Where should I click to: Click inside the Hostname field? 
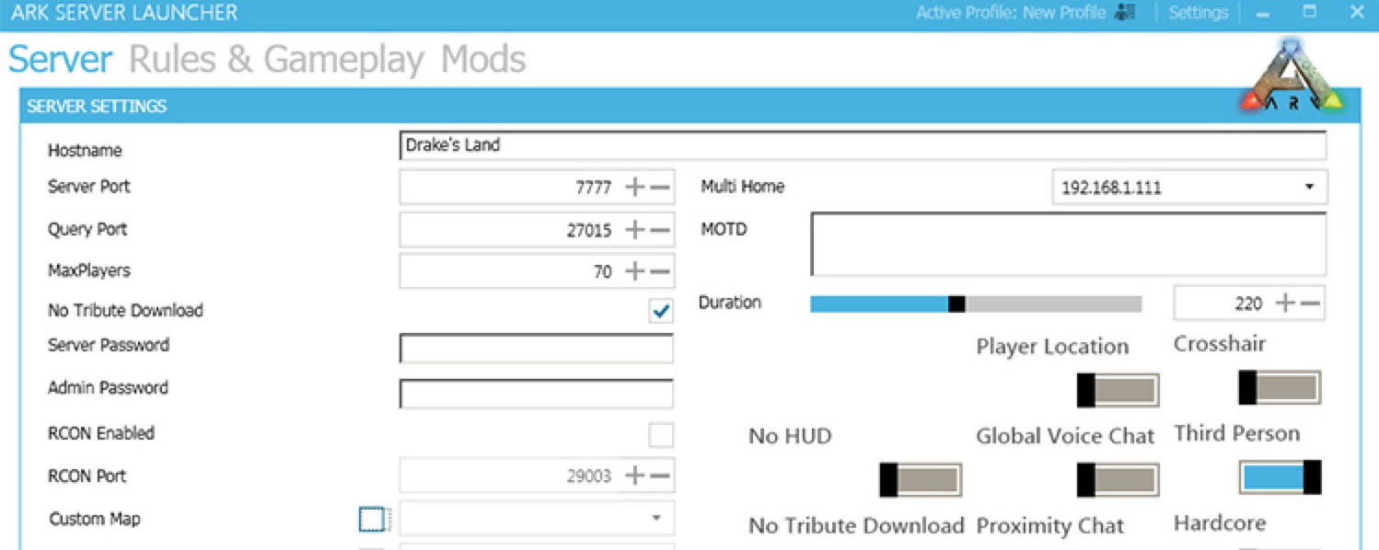point(863,145)
